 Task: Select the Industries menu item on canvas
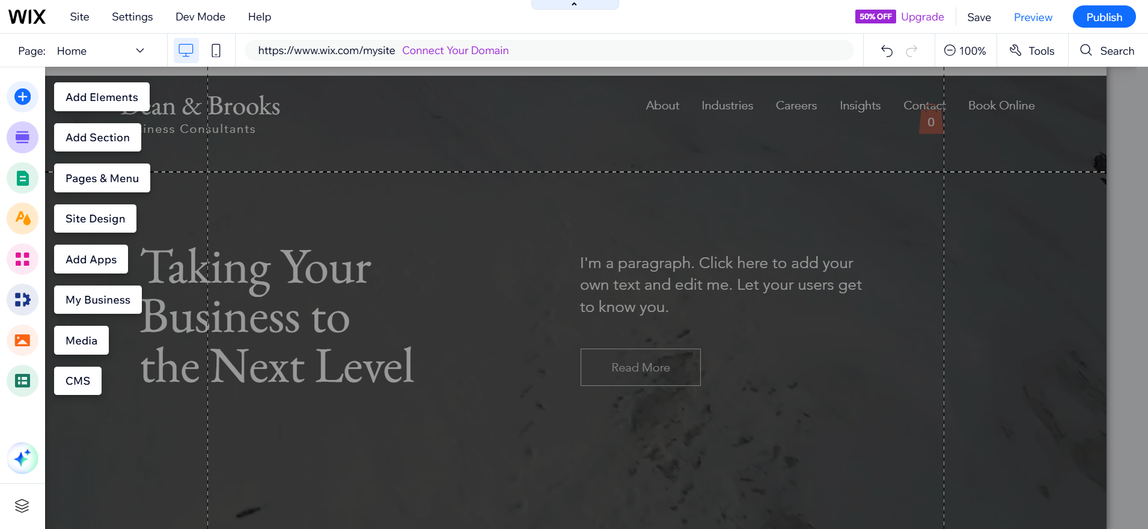[727, 105]
